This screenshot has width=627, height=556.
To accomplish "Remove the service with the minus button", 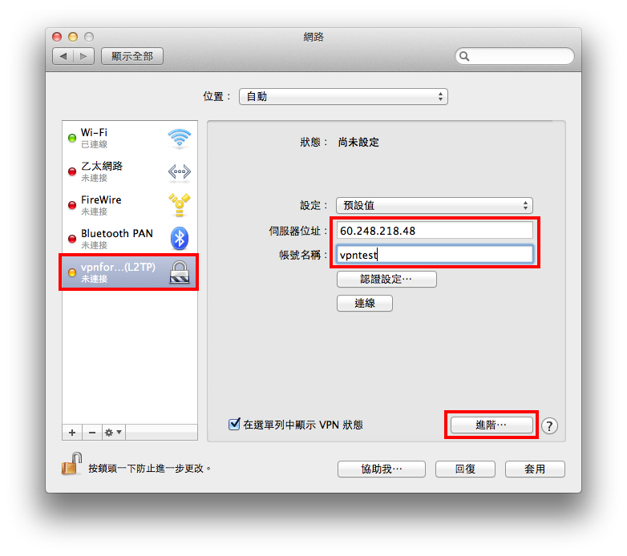I will coord(92,433).
